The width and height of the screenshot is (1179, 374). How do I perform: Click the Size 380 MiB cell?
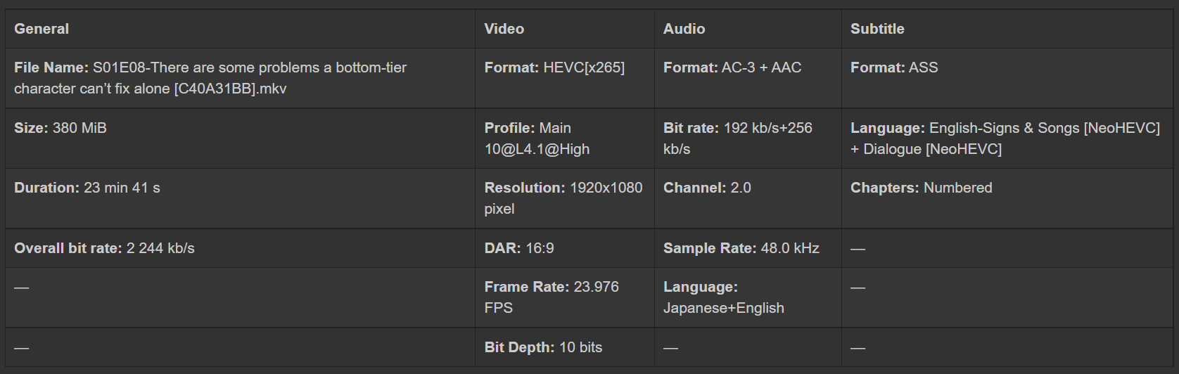[x=60, y=128]
